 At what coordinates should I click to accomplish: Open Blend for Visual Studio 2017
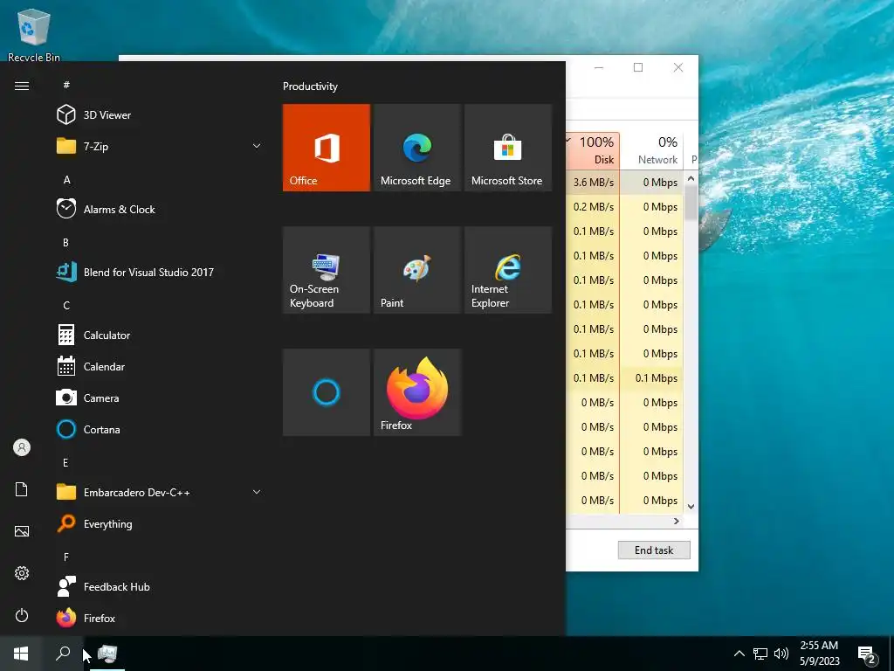pos(157,272)
